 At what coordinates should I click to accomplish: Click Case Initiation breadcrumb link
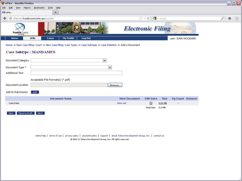coord(109,45)
